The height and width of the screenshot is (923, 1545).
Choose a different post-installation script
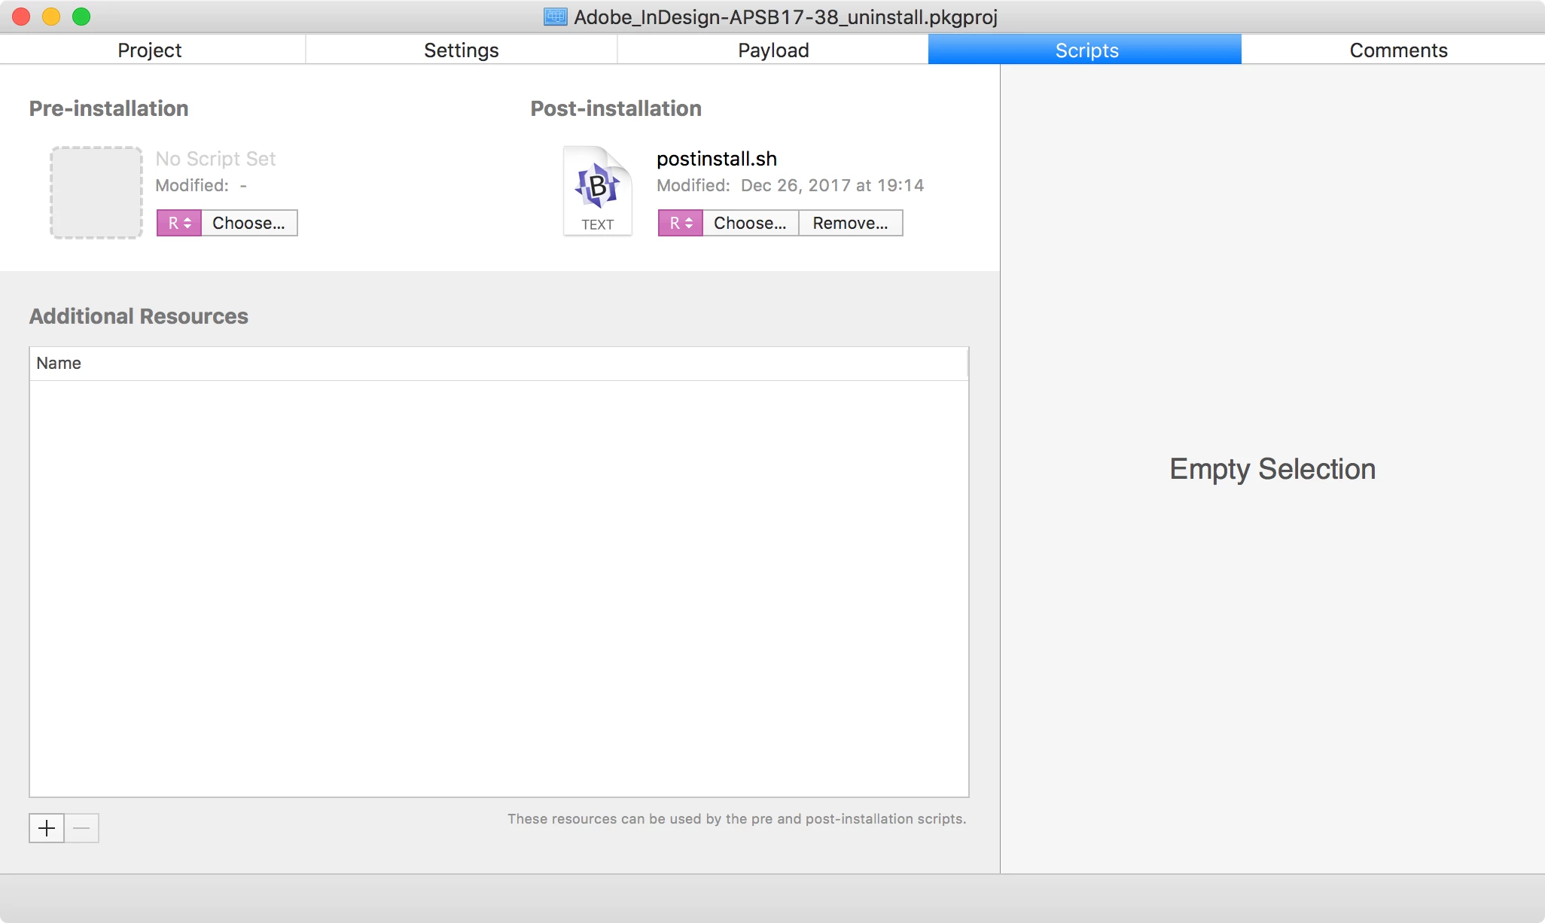pos(750,223)
